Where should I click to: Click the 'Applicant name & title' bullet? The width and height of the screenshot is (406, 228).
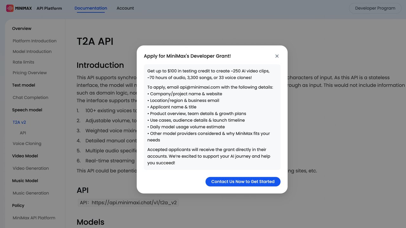pyautogui.click(x=172, y=107)
